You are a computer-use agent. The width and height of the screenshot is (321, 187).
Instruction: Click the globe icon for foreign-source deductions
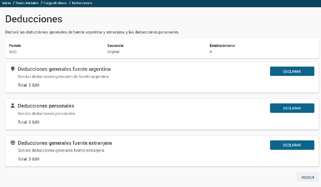(12, 143)
